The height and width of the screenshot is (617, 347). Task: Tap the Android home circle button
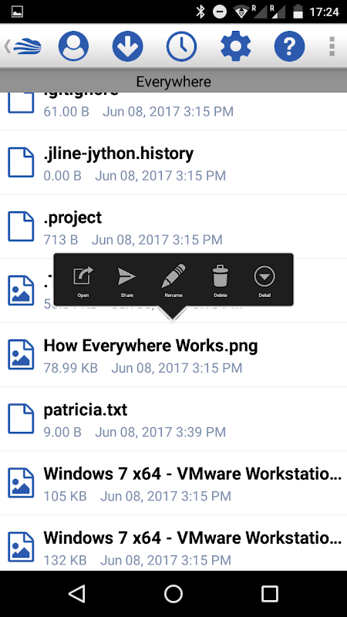[x=173, y=593]
